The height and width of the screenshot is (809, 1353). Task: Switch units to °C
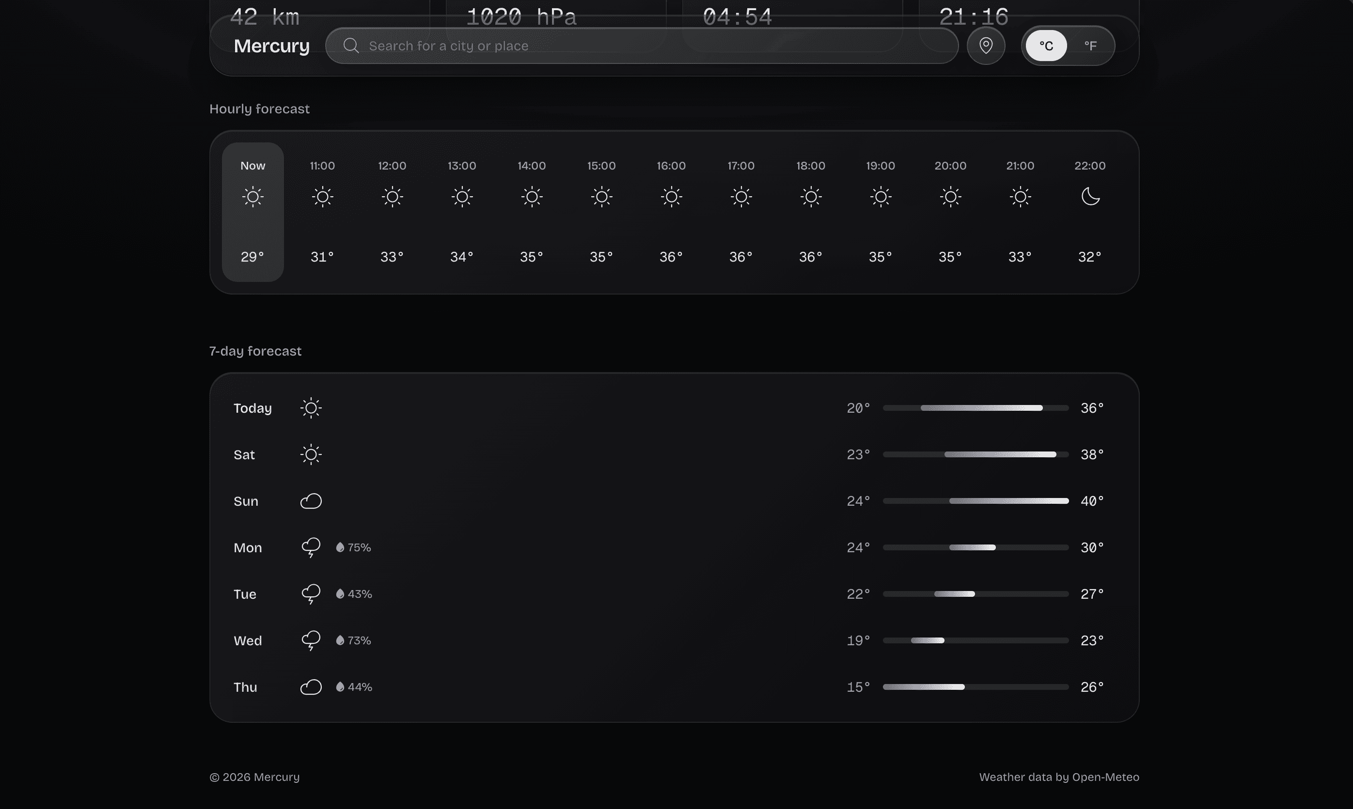point(1046,46)
